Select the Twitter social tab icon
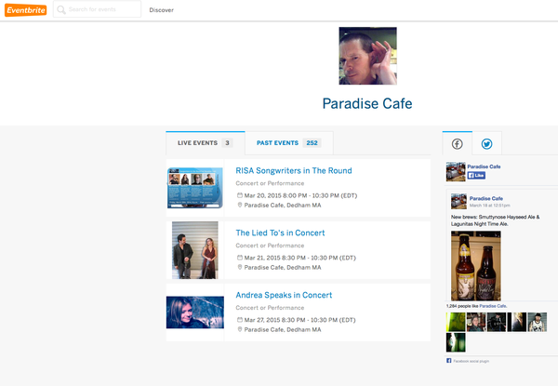This screenshot has width=558, height=386. (x=486, y=144)
